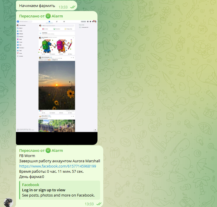This screenshot has height=207, width=217.
Task: Click the read checkmarks on the FB Worm message
Action: pos(99,204)
